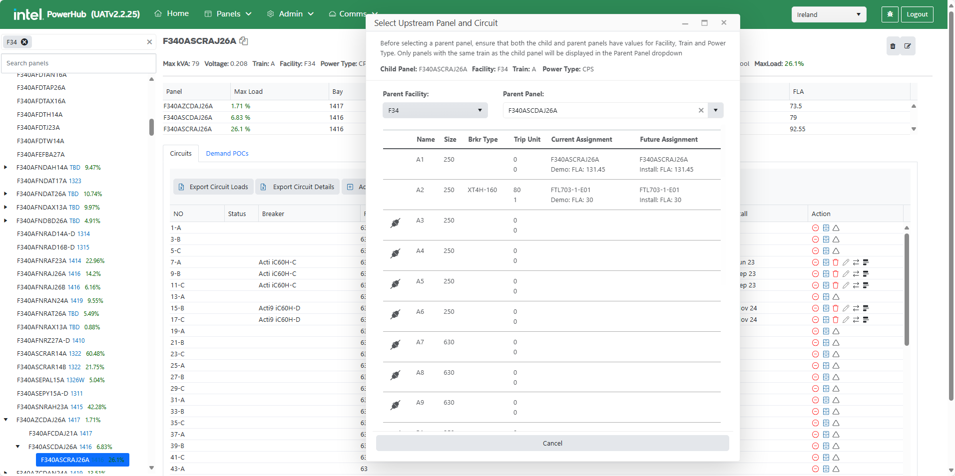This screenshot has height=476, width=955.
Task: Open the Parent Facility dropdown
Action: pyautogui.click(x=435, y=111)
